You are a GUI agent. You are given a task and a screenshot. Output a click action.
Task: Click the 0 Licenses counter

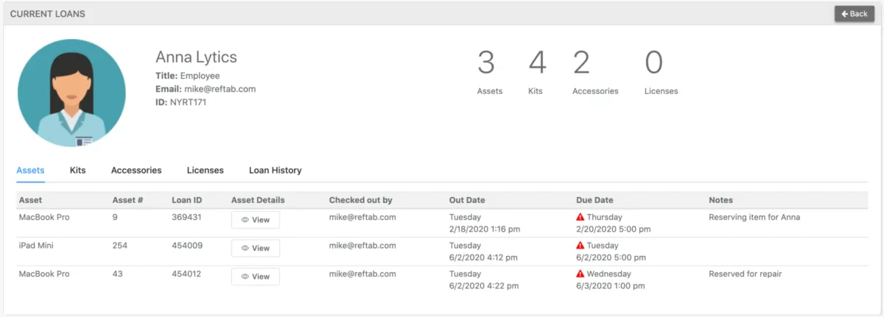click(654, 71)
